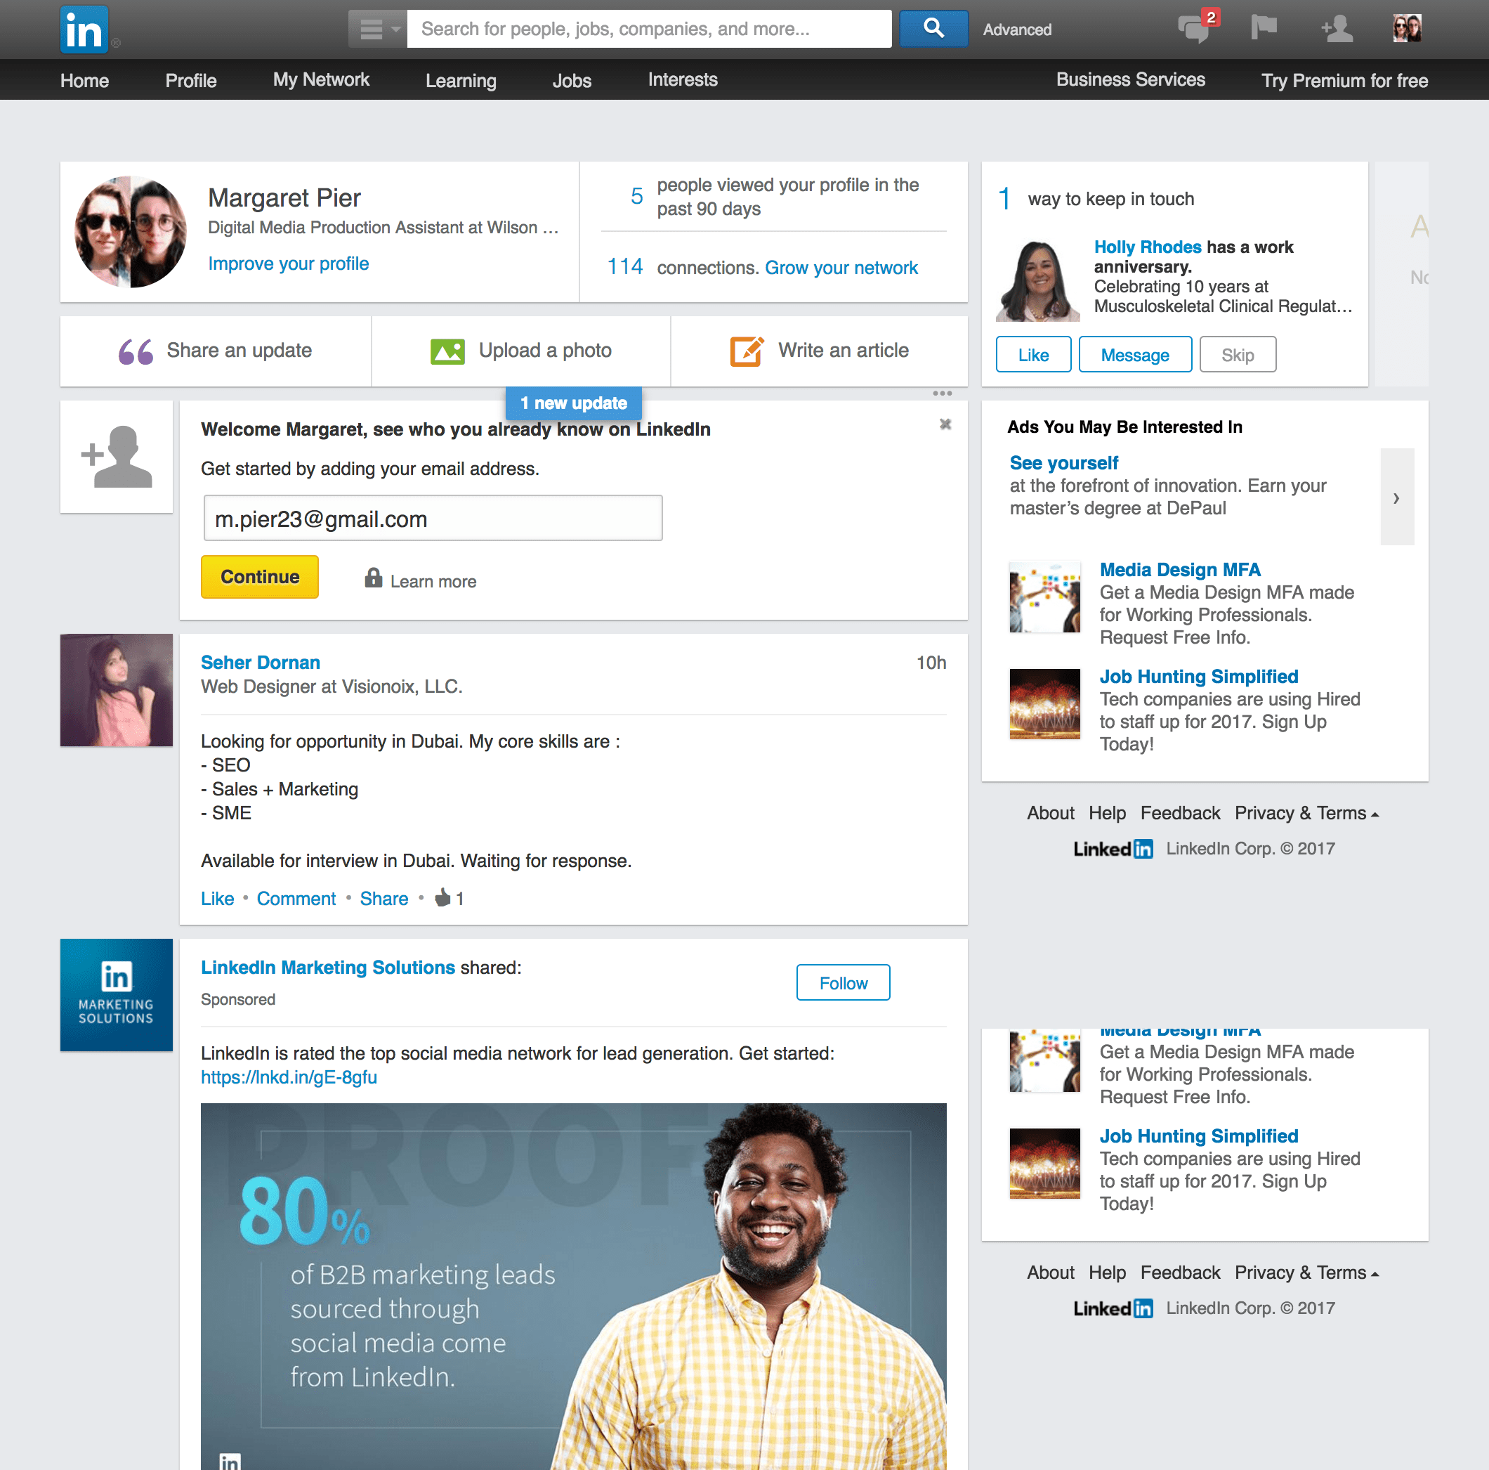The image size is (1489, 1470).
Task: Open Advanced search link
Action: click(x=1016, y=30)
